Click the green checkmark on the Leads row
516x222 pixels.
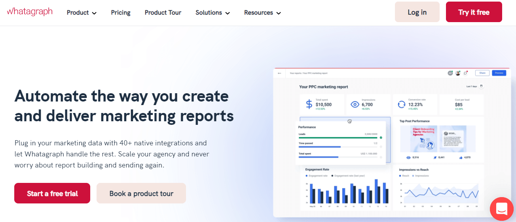click(381, 137)
